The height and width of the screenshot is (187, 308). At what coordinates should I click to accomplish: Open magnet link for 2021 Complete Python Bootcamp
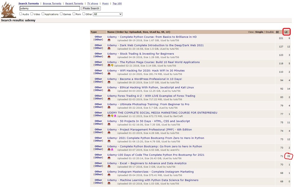click(109, 141)
